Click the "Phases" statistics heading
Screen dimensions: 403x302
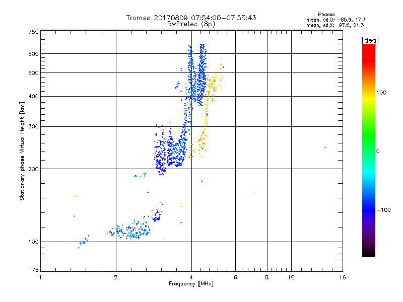[326, 15]
